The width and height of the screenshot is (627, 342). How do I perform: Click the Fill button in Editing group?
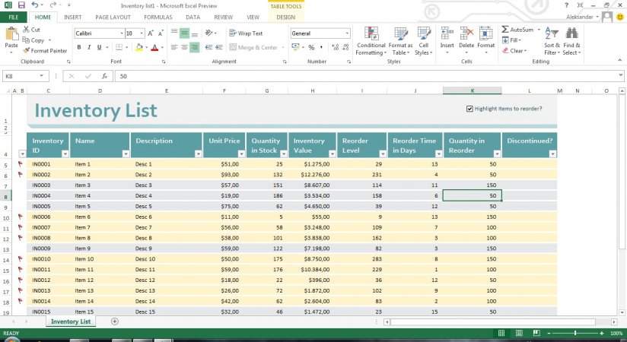click(512, 40)
